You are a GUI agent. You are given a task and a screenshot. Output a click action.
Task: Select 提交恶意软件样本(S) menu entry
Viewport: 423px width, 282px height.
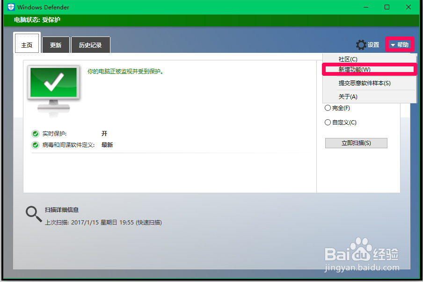(369, 83)
